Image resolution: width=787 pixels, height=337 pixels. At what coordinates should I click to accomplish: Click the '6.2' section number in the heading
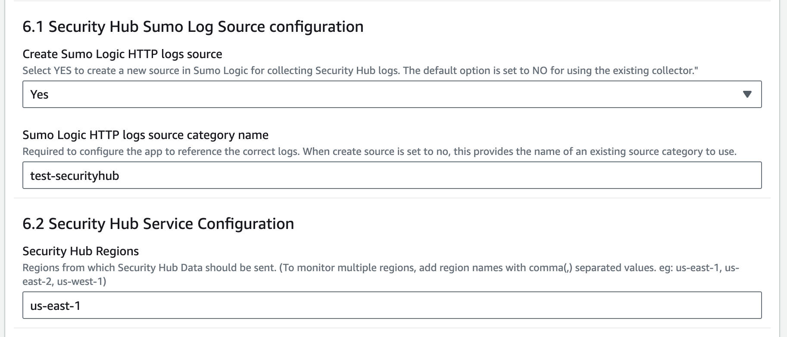pos(33,224)
